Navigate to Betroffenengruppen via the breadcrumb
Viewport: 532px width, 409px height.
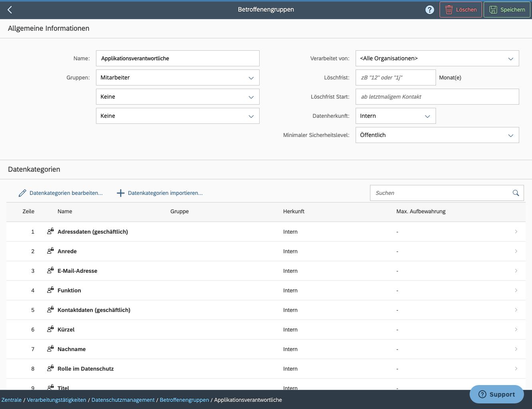click(184, 400)
